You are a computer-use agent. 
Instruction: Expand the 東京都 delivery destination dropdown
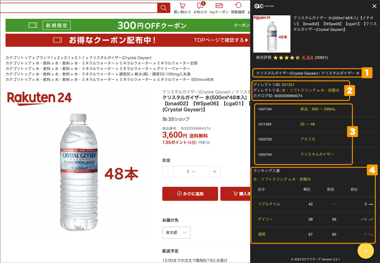click(x=176, y=233)
